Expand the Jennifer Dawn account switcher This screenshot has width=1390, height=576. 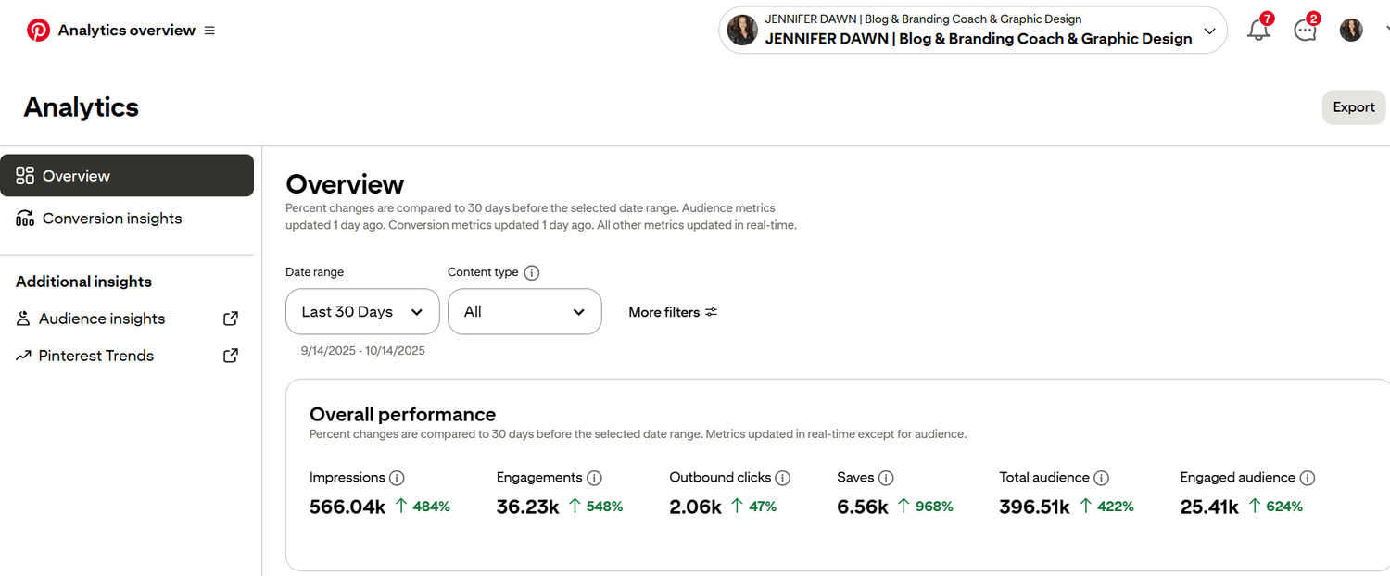pos(973,31)
